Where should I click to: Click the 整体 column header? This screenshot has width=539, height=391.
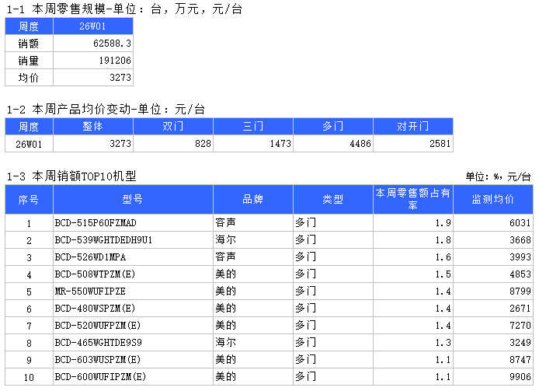pyautogui.click(x=92, y=126)
